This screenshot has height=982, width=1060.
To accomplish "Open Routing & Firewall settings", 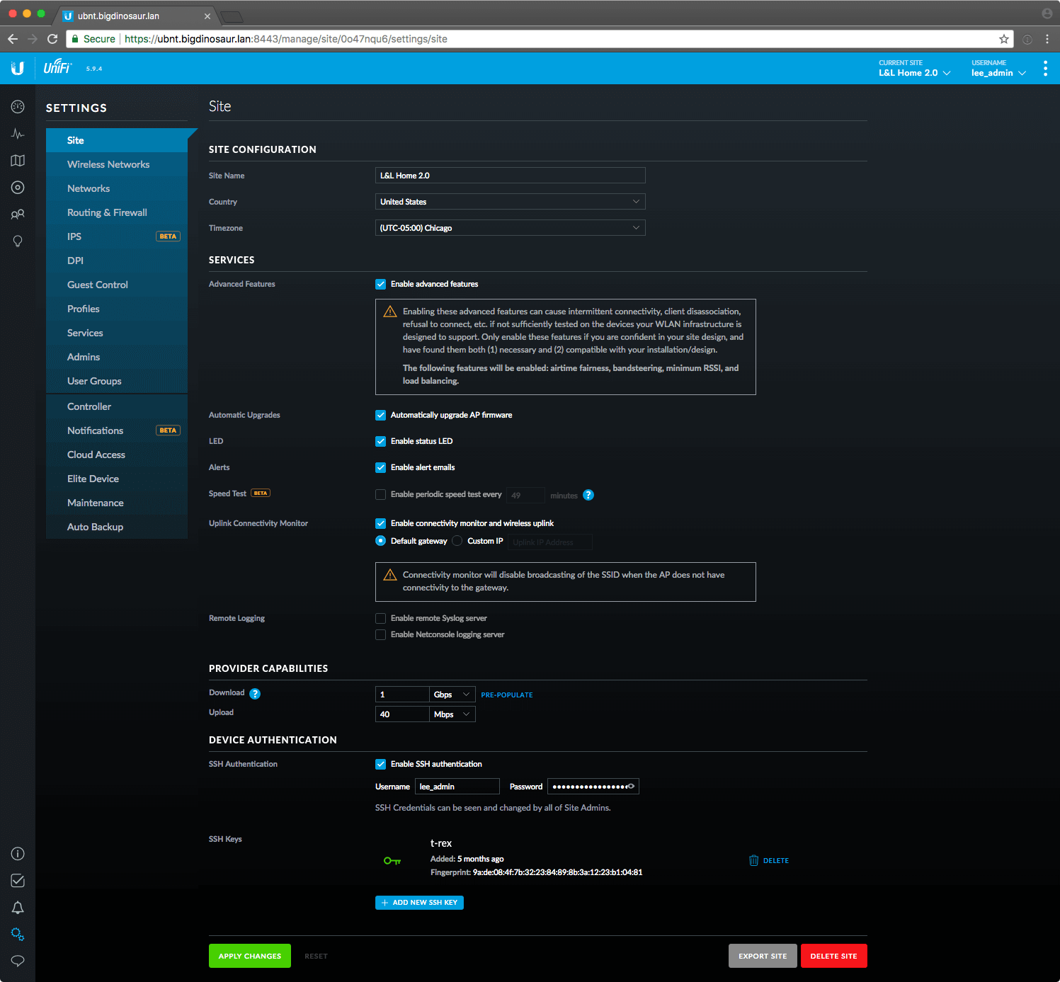I will coord(107,212).
